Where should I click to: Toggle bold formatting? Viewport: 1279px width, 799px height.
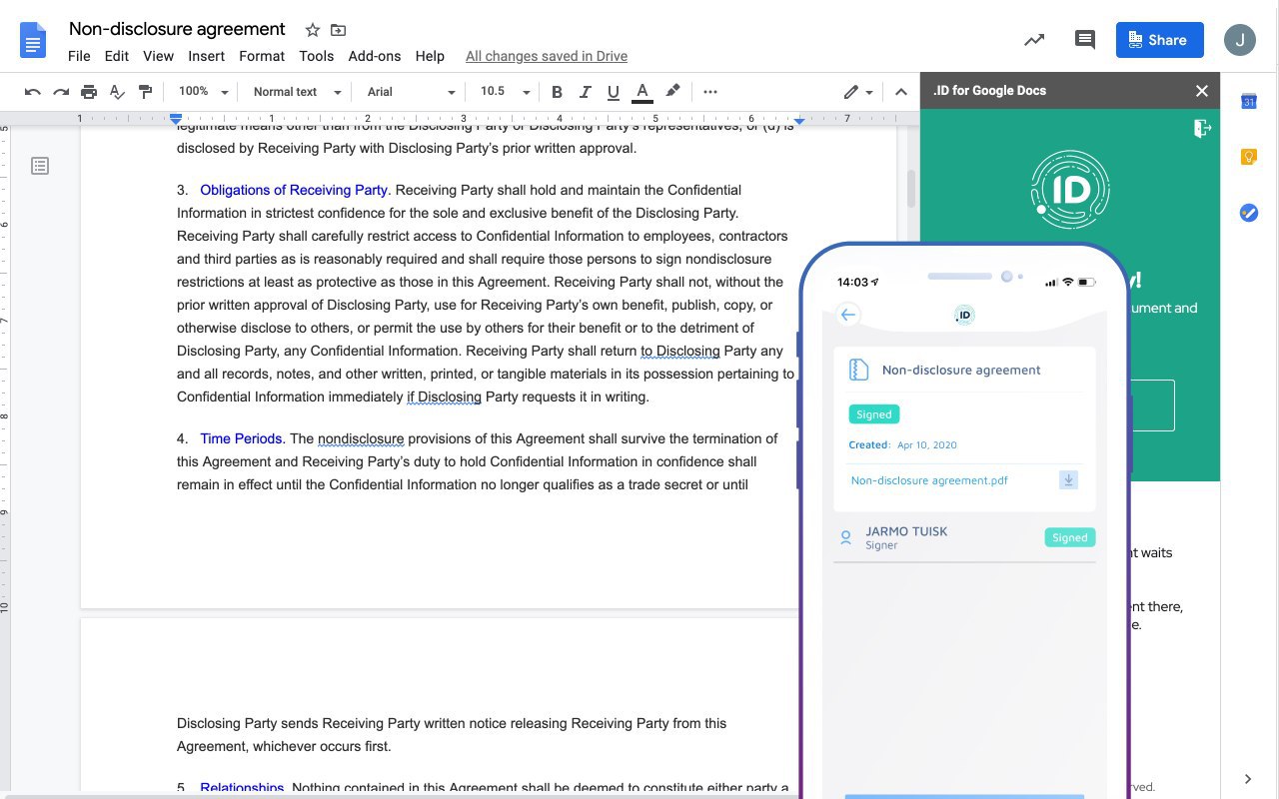pos(557,92)
